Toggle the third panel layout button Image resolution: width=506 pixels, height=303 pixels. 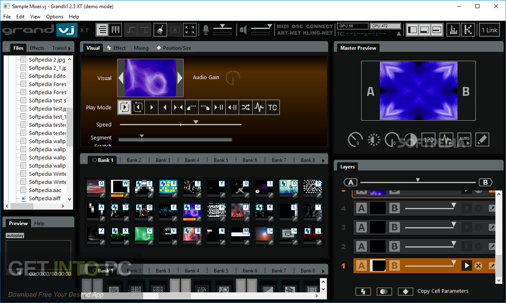(437, 30)
